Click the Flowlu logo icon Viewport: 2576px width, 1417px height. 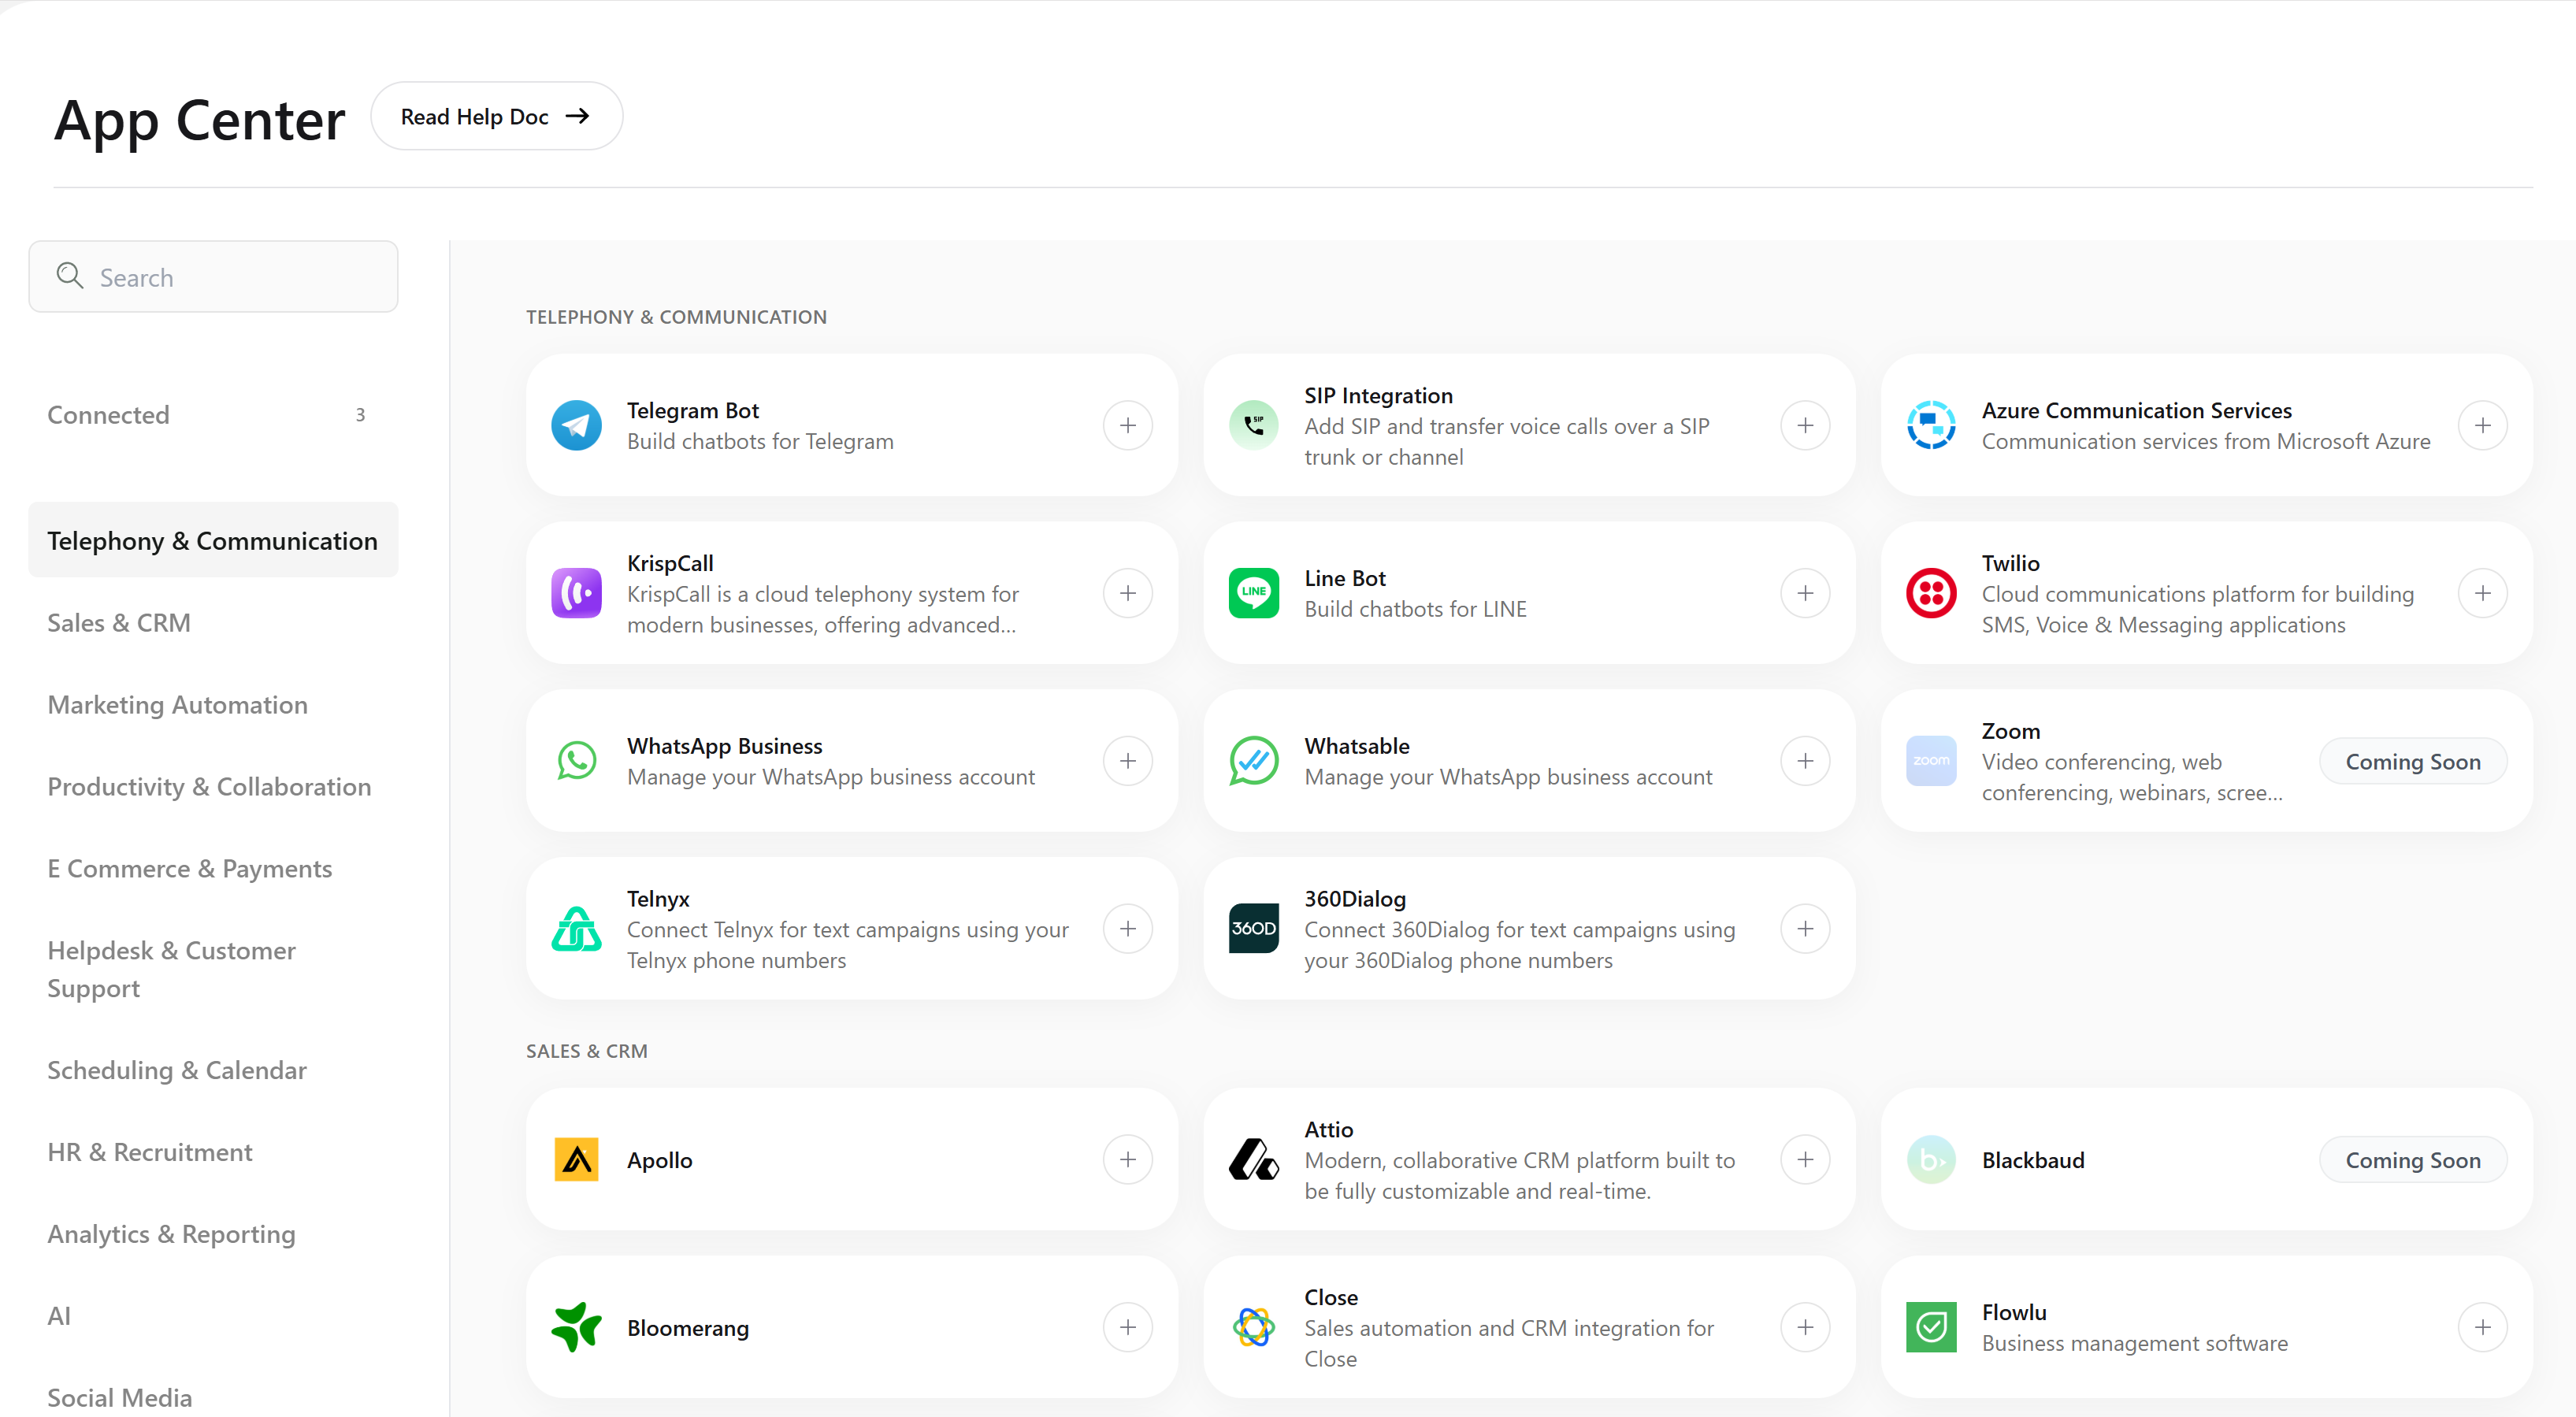coord(1930,1327)
